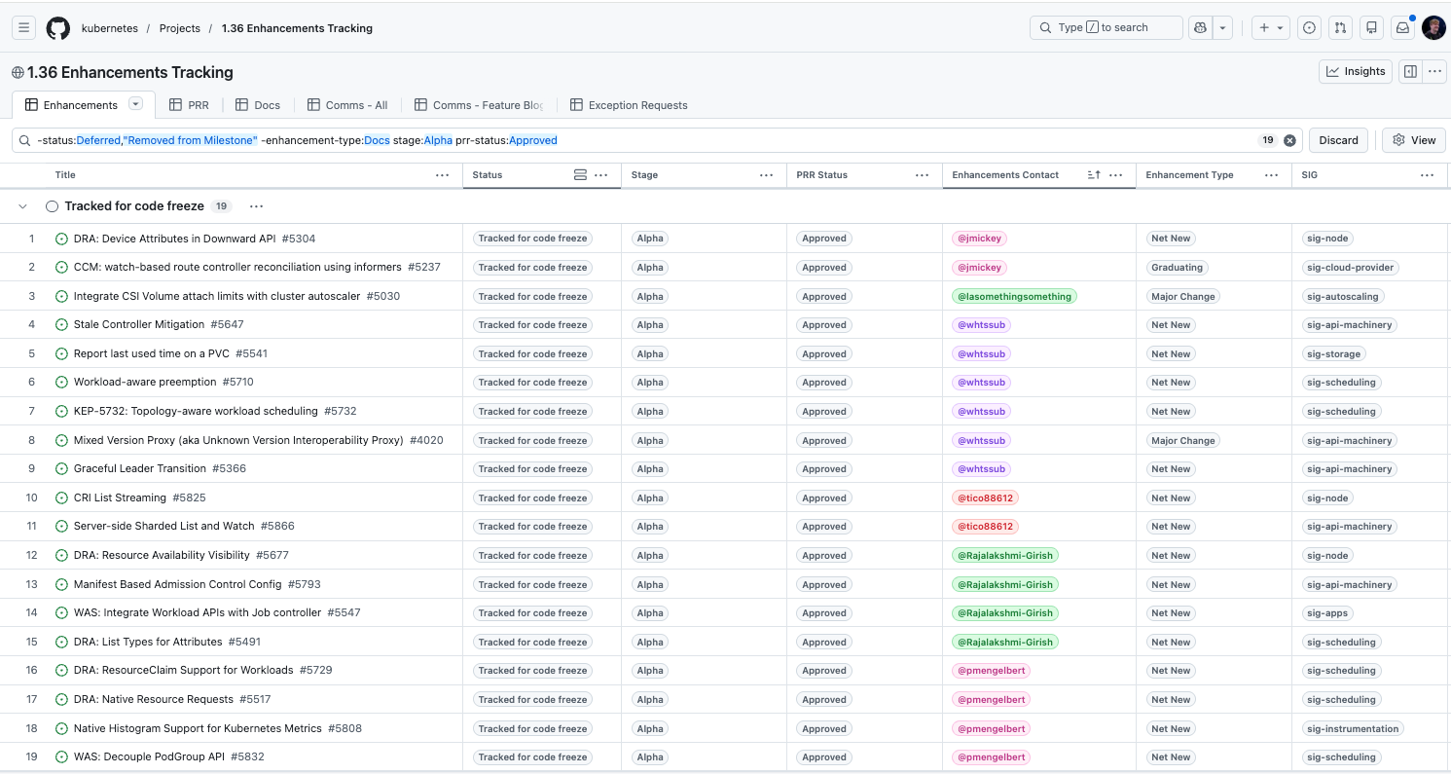
Task: Click Major Change in Mixed Version Proxy row
Action: coord(1182,440)
